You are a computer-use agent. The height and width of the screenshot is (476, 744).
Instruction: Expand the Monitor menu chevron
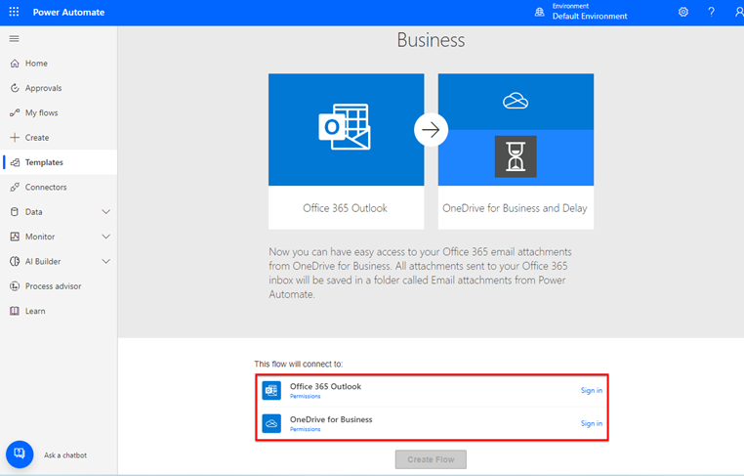[x=106, y=237]
